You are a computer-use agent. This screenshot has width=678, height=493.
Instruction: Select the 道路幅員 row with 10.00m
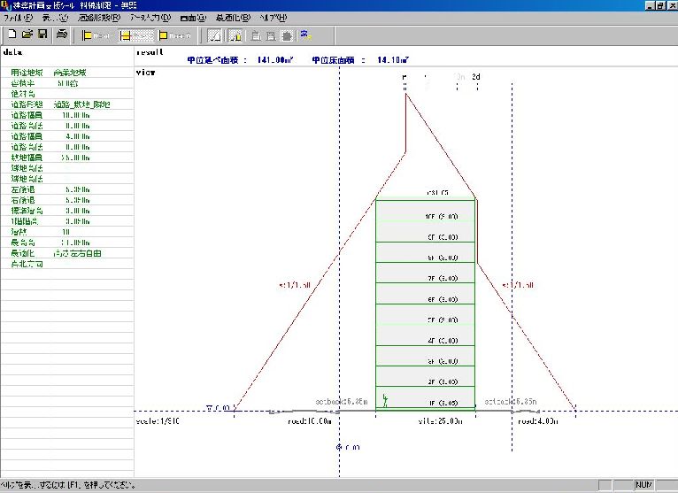(67, 115)
